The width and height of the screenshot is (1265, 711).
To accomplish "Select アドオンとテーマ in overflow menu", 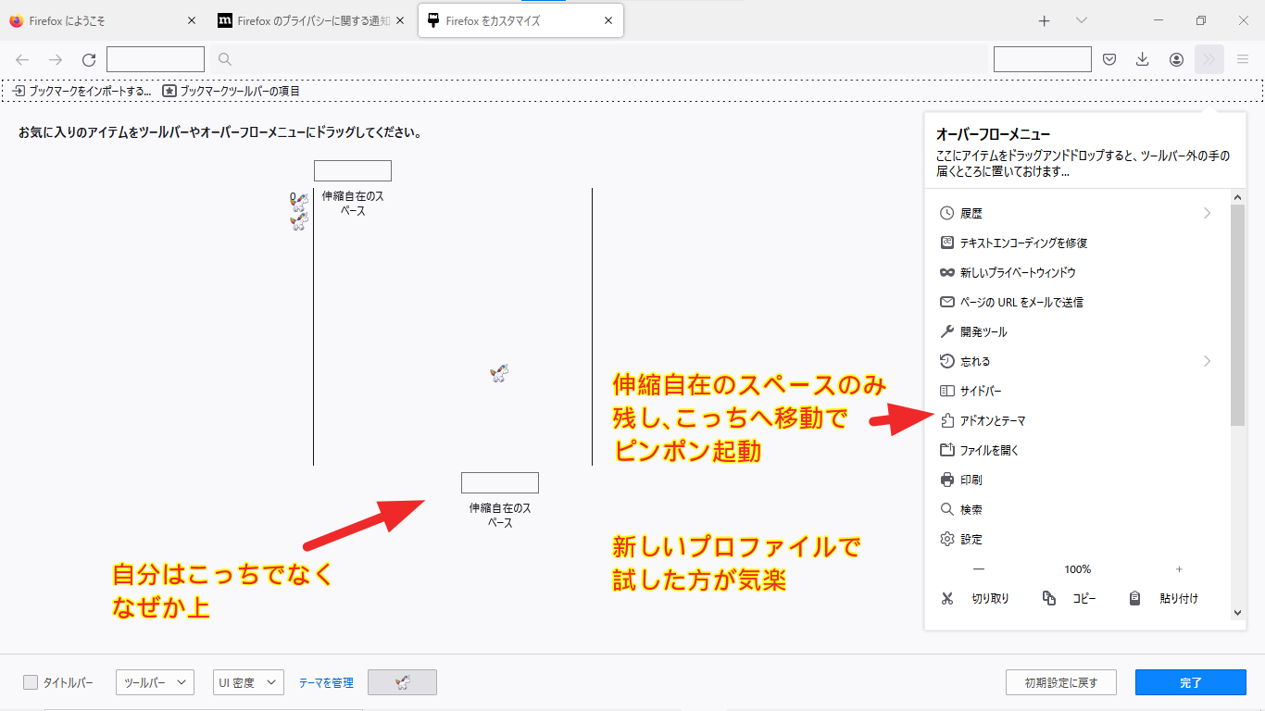I will coord(992,420).
